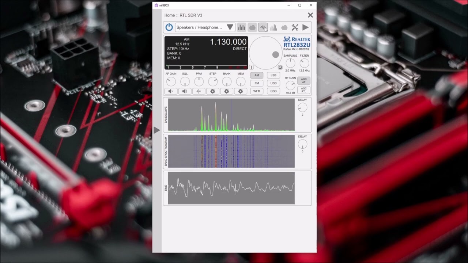Open the gear settings under MEM
The image size is (468, 263).
point(240,91)
